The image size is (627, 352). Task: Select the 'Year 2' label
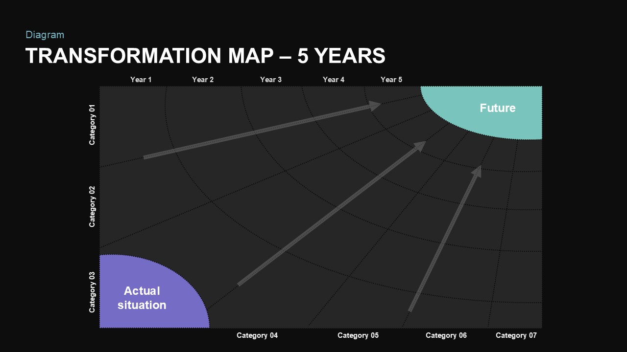[x=203, y=79]
